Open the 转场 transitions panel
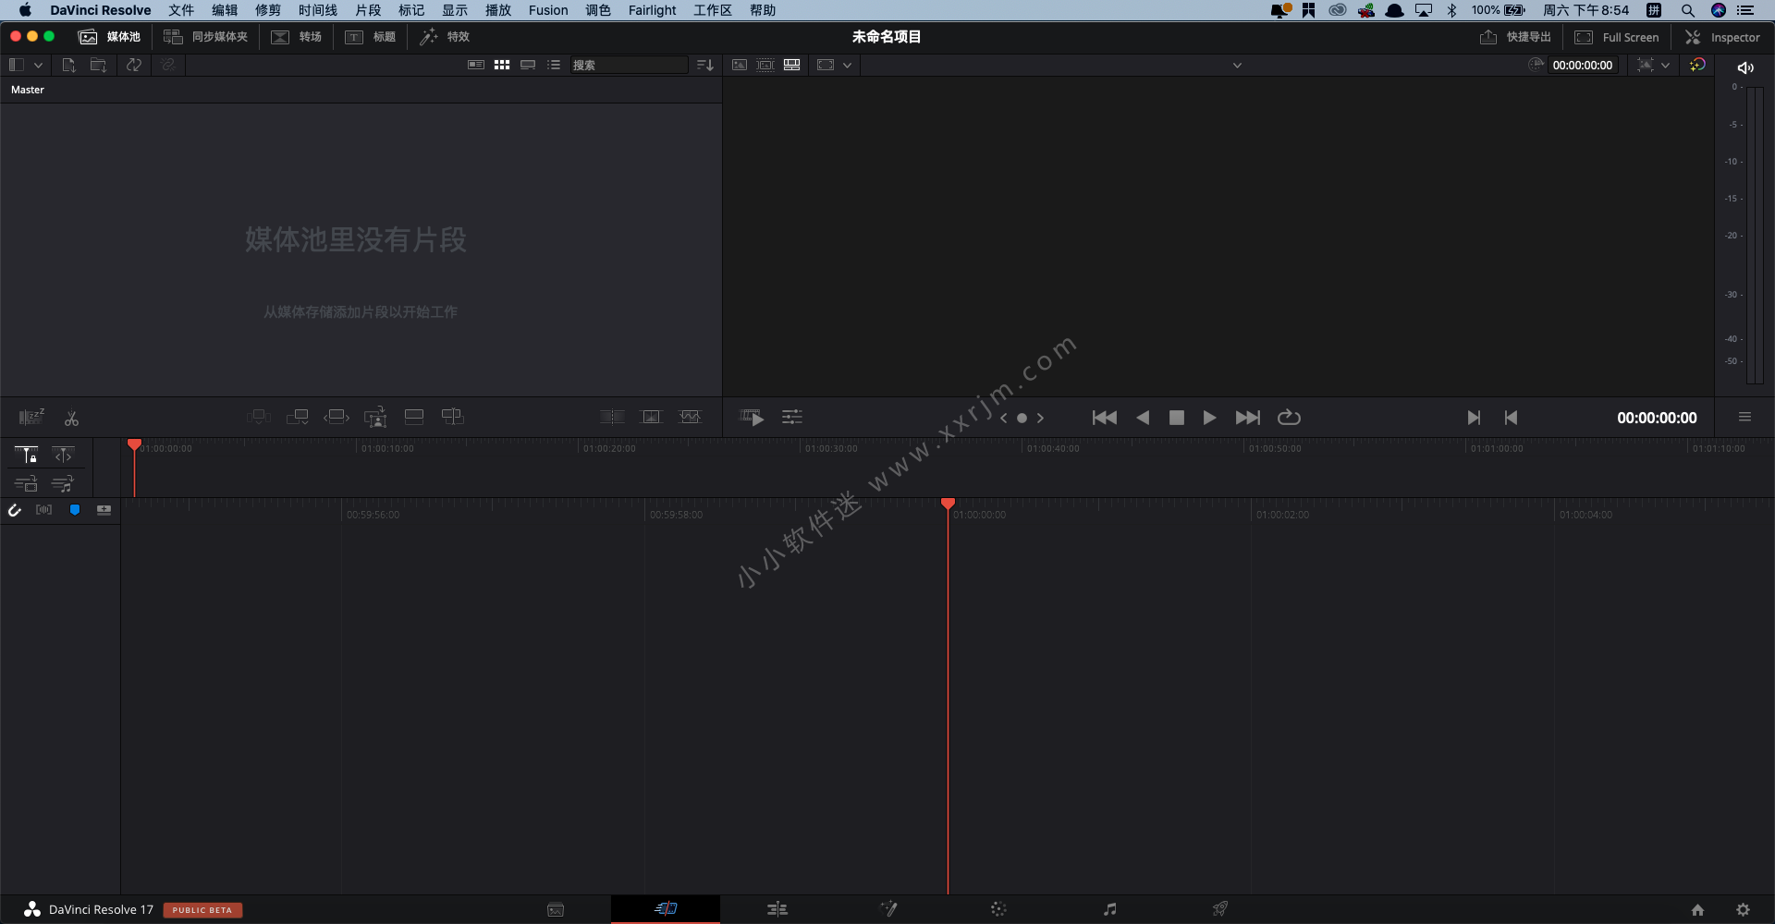Screen dimensions: 1775x924 click(x=297, y=37)
